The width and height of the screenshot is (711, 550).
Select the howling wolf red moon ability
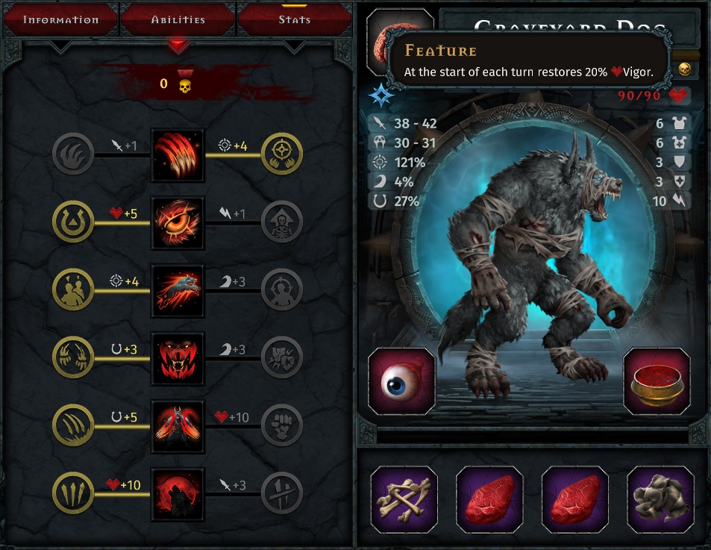[x=178, y=494]
